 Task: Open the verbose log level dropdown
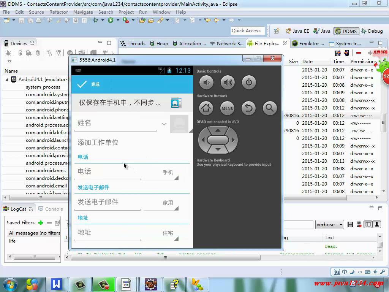click(x=329, y=225)
